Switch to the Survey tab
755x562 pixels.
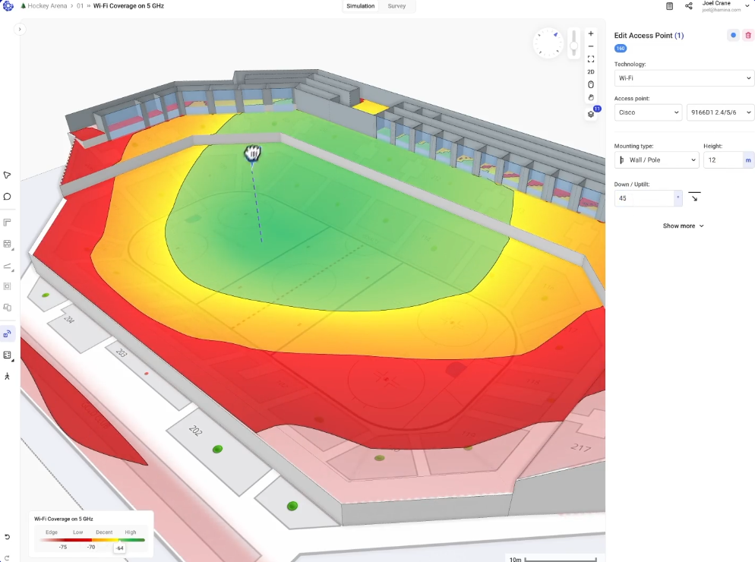[396, 6]
